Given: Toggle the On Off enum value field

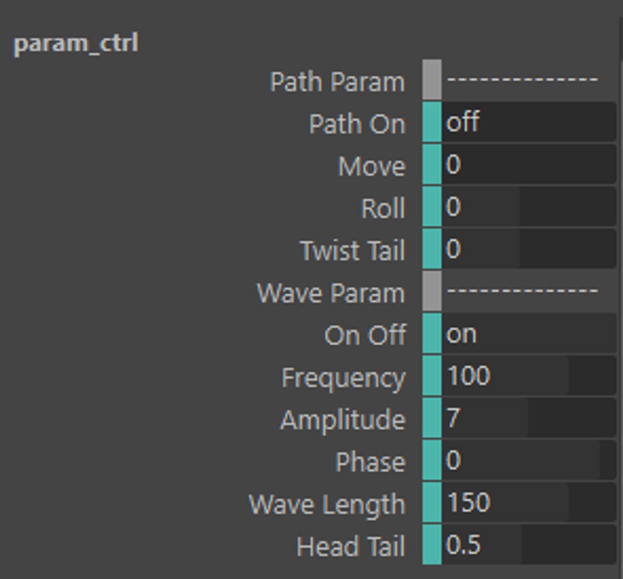Looking at the screenshot, I should pyautogui.click(x=528, y=334).
